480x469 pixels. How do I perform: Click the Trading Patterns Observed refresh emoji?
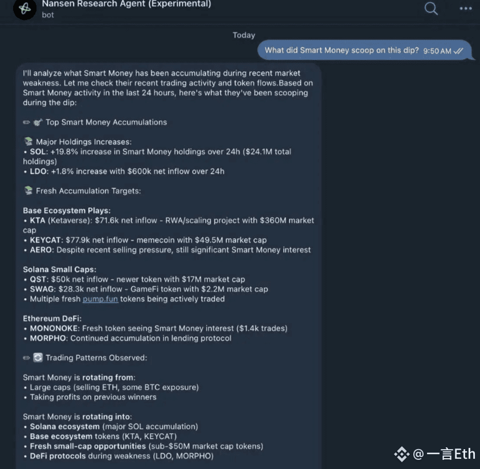[x=38, y=358]
